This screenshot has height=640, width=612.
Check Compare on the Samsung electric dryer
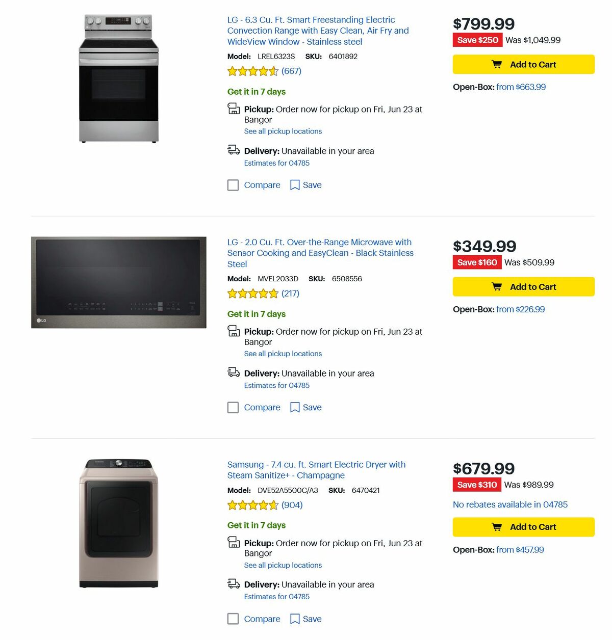coord(233,619)
